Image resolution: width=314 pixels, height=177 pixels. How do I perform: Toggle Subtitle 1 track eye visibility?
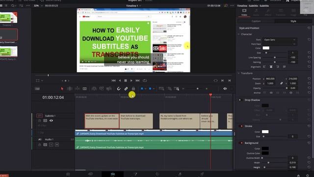(51, 120)
